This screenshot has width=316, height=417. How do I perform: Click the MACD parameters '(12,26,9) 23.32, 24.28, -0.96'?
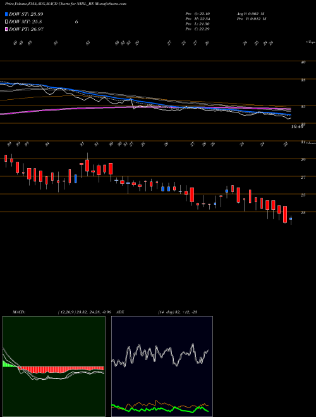point(84,311)
